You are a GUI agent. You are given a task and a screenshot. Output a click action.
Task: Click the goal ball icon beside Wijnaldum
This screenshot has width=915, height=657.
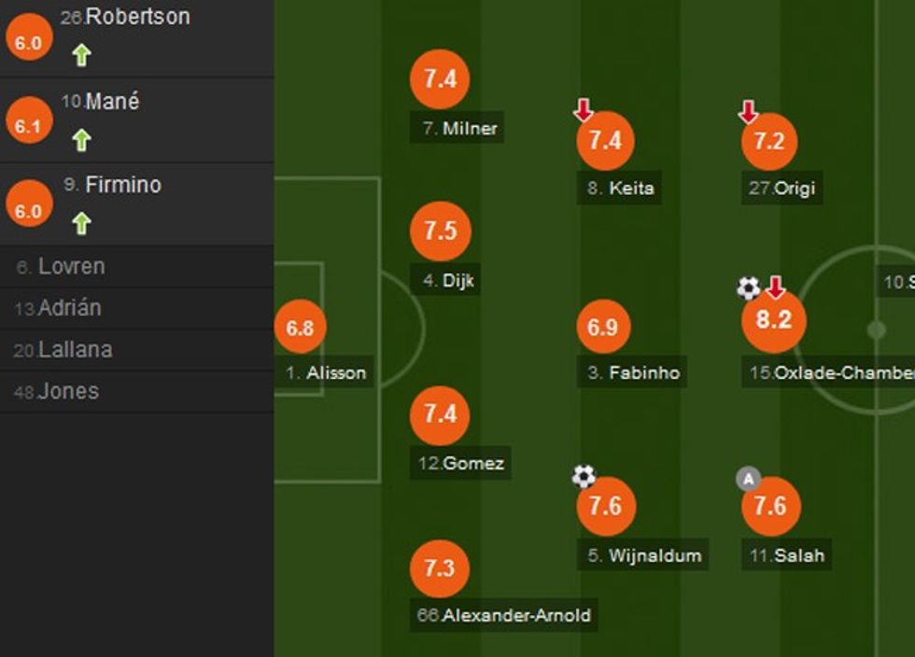coord(584,477)
